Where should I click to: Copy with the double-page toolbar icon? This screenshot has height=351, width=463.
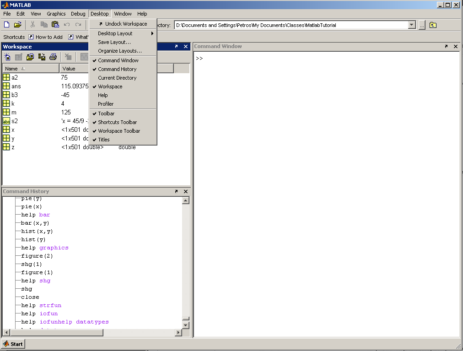44,25
